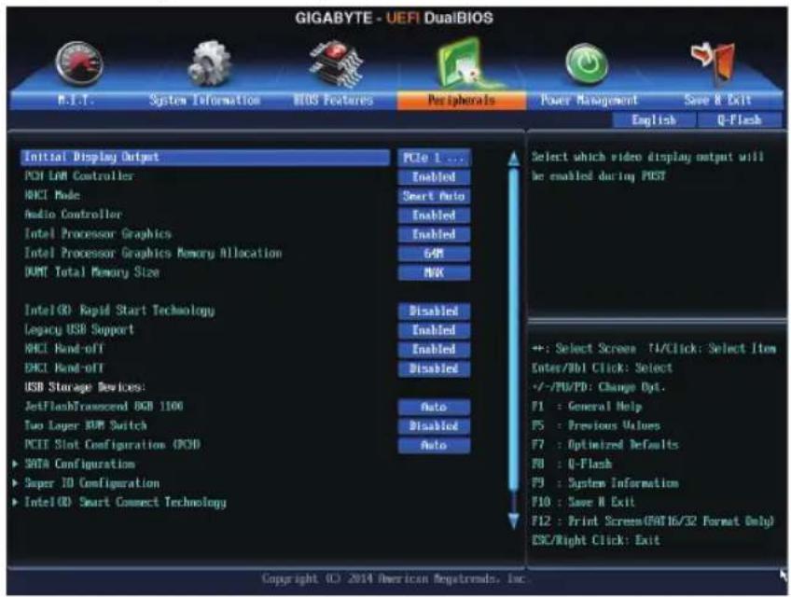The image size is (791, 597).
Task: Click the vertical scrollbar track
Action: 514,329
